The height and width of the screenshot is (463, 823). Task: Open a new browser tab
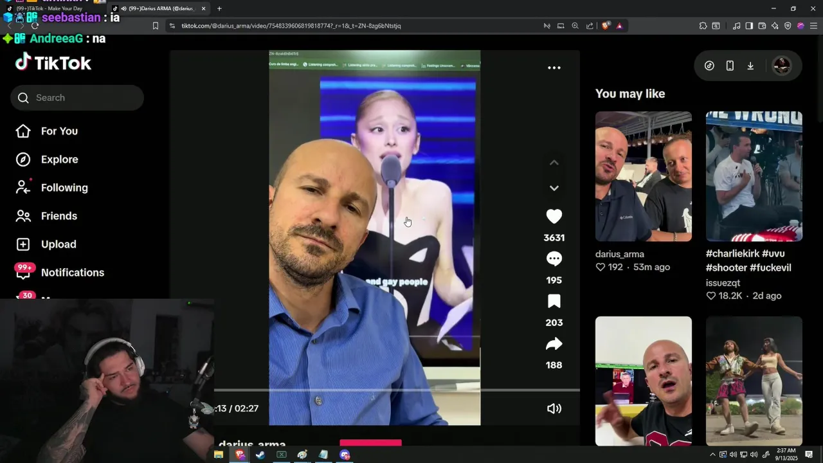(x=219, y=8)
